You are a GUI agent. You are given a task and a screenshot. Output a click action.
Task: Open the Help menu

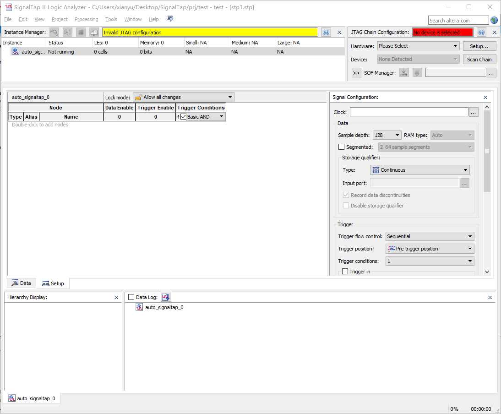[154, 19]
